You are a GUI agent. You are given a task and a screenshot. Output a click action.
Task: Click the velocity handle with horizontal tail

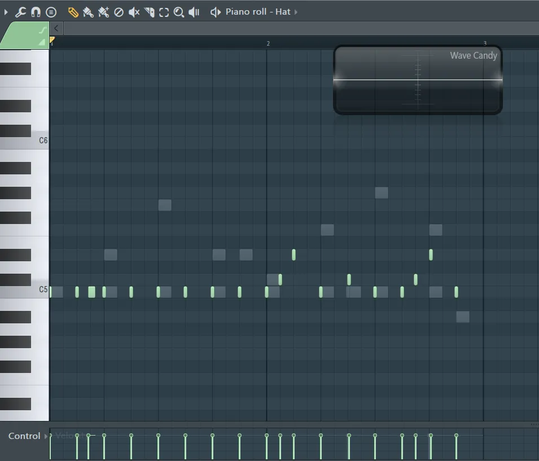tap(89, 435)
